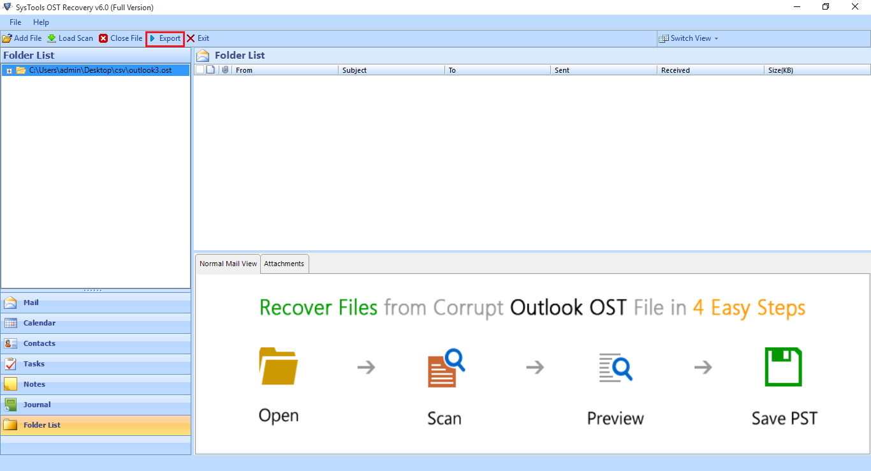The height and width of the screenshot is (471, 871).
Task: Select Folder List in navigation pane
Action: (96, 425)
